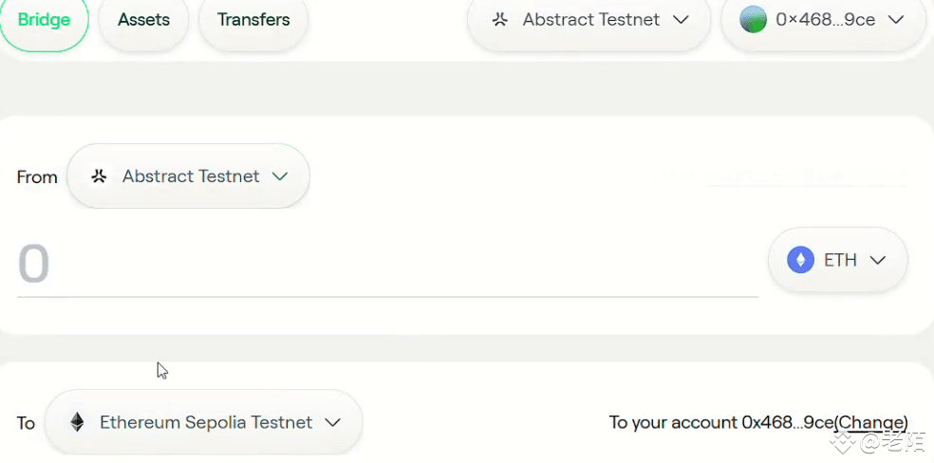Click the wallet avatar icon beside 0x468...9ce
The width and height of the screenshot is (934, 463).
[753, 20]
